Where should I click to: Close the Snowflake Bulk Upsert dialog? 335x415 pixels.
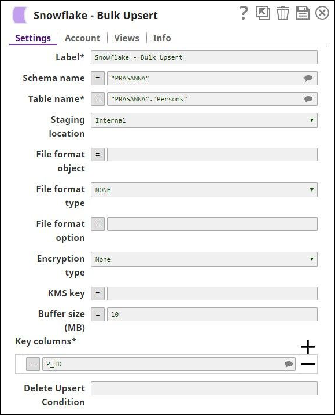coord(322,13)
